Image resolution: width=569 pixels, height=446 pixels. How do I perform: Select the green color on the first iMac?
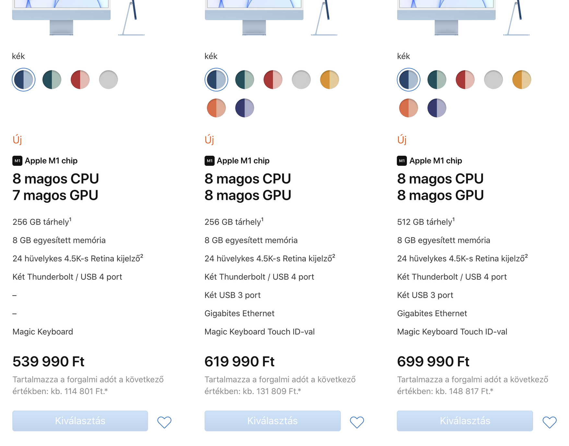pyautogui.click(x=52, y=80)
